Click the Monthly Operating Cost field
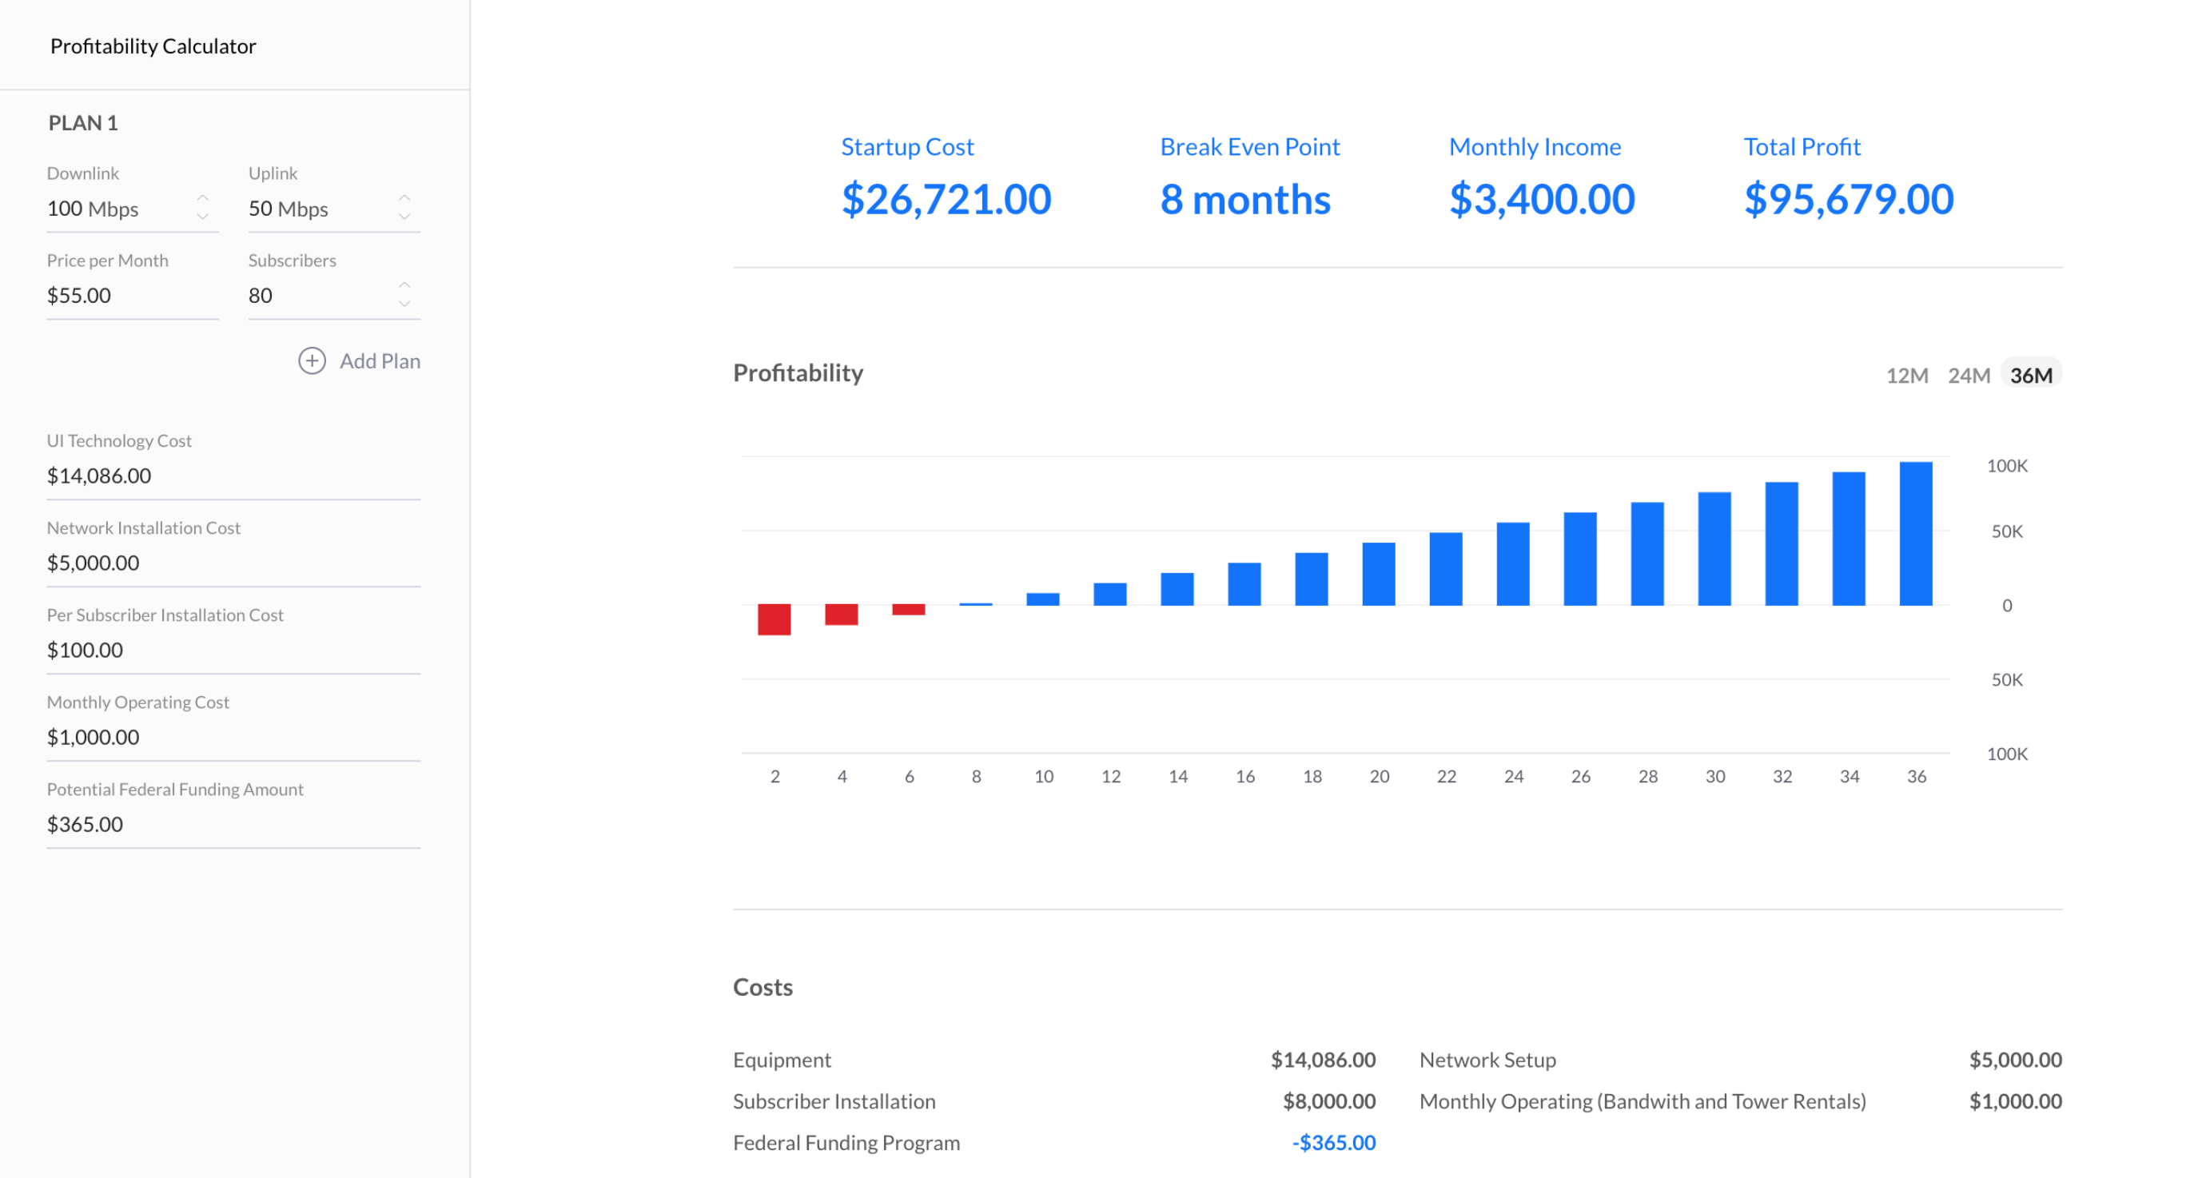Viewport: 2206px width, 1178px height. click(x=231, y=737)
